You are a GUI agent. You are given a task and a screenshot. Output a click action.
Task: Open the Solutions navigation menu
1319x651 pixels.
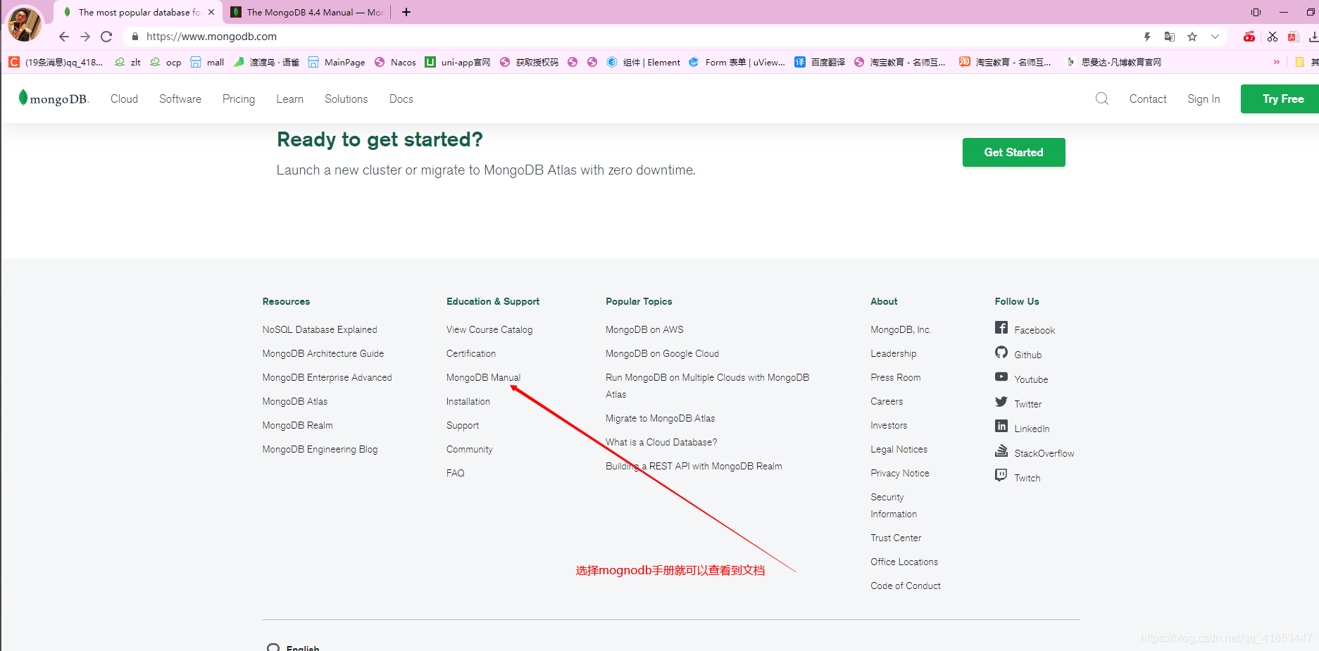[346, 99]
